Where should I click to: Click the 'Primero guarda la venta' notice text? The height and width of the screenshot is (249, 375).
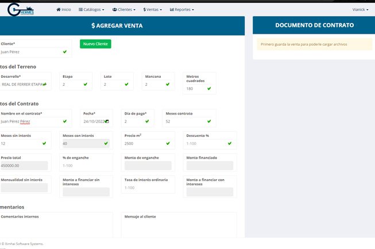click(x=304, y=44)
